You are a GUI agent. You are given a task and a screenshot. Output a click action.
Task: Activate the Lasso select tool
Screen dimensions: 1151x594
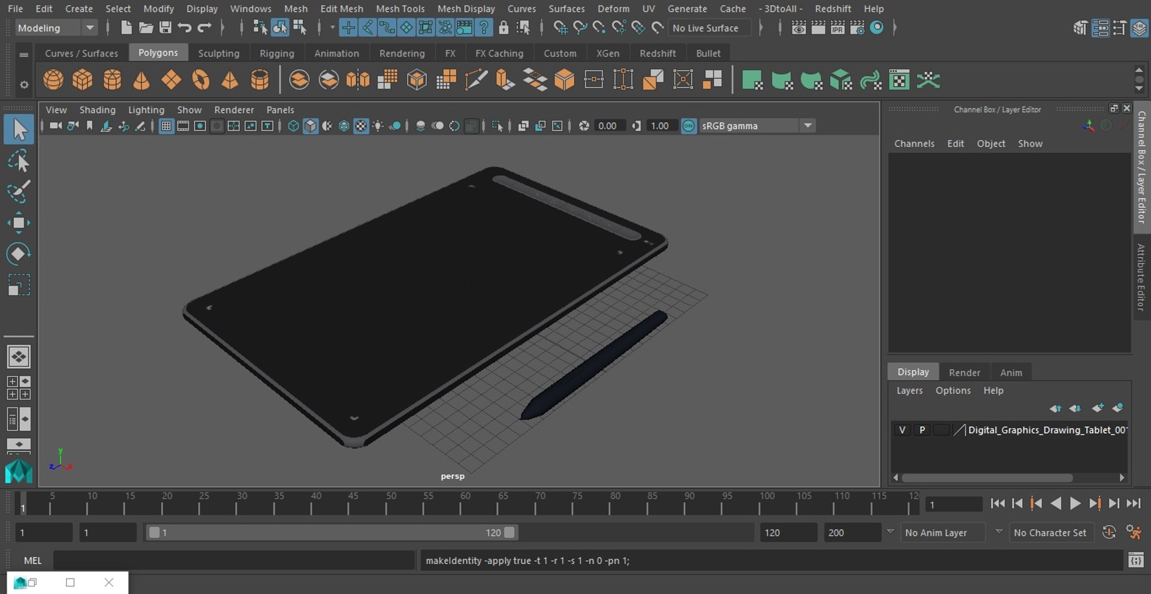coord(19,161)
